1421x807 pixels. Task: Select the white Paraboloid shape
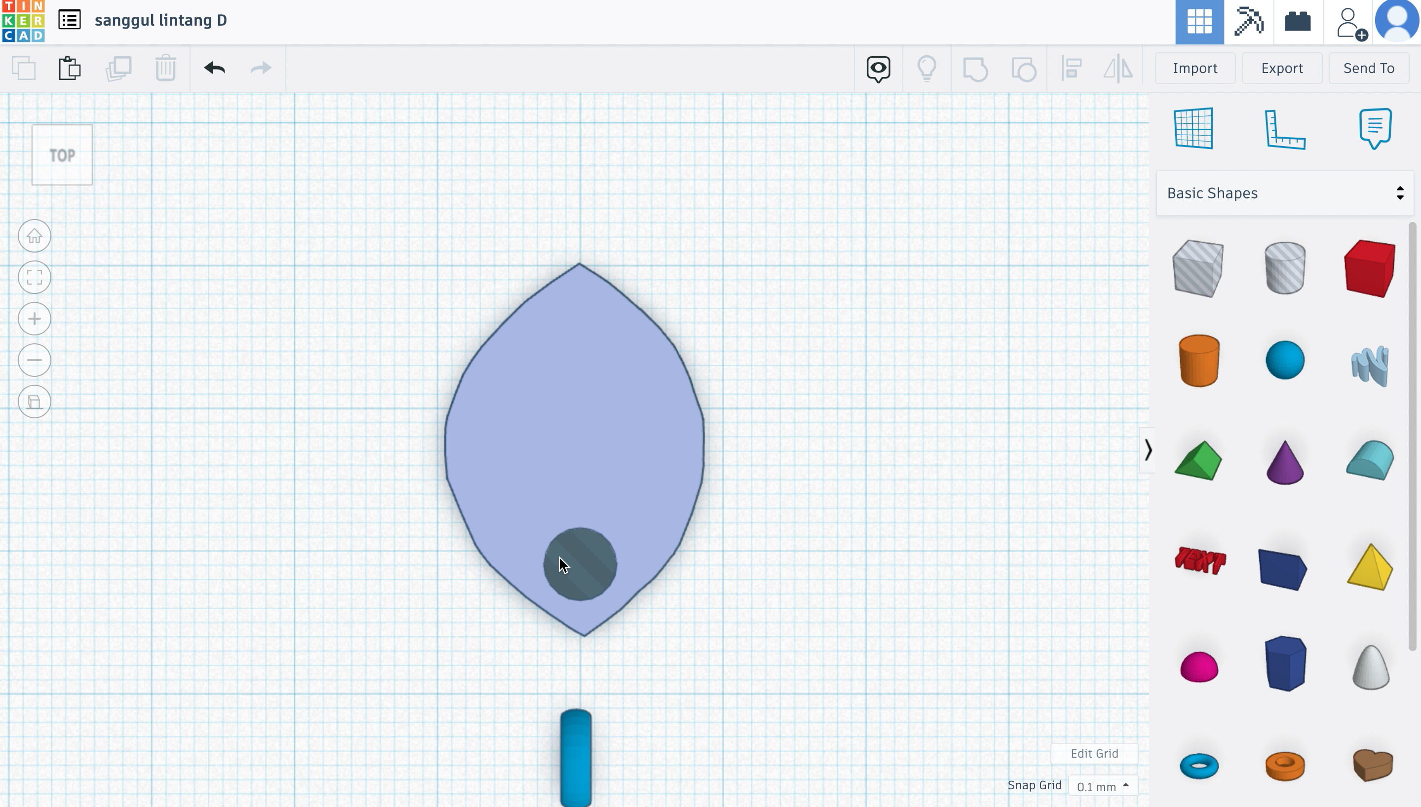(x=1371, y=667)
